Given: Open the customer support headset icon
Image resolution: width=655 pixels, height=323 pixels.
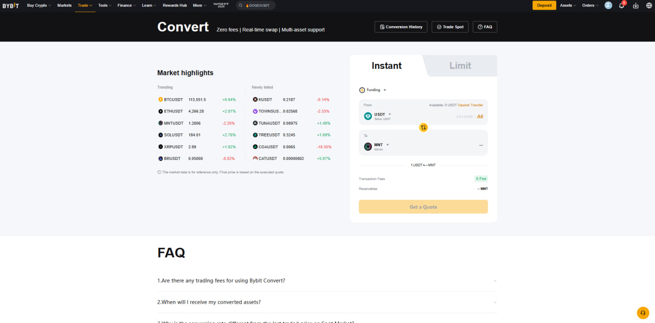Looking at the screenshot, I should [643, 313].
